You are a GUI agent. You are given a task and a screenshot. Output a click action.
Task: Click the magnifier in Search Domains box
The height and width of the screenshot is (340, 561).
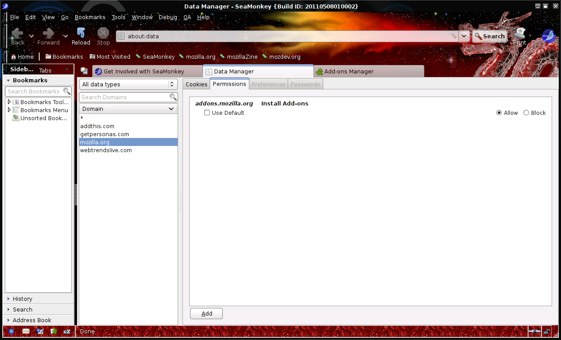pyautogui.click(x=173, y=97)
